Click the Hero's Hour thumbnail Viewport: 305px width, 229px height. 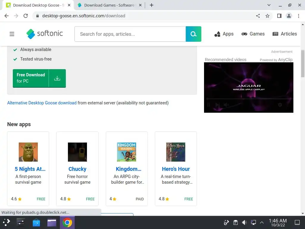tap(176, 152)
